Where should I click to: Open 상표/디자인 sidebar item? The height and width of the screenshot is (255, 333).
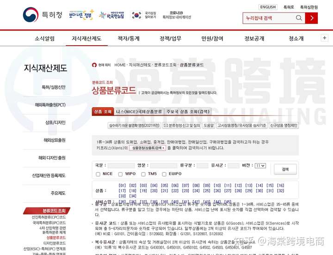pyautogui.click(x=55, y=122)
